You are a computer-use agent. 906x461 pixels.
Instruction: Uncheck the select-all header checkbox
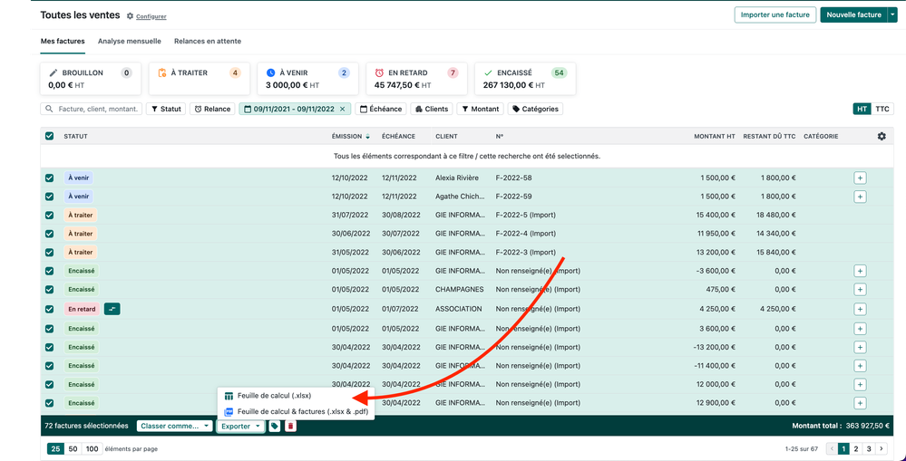point(50,137)
